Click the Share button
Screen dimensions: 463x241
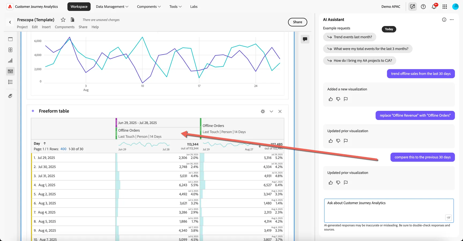pyautogui.click(x=297, y=22)
